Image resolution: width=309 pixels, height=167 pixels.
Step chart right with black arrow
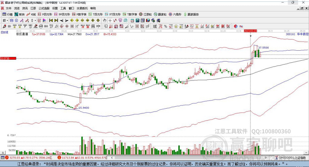tap(67, 20)
